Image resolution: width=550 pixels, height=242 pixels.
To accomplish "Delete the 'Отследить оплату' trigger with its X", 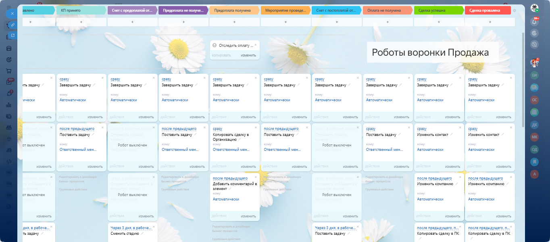I will [255, 44].
